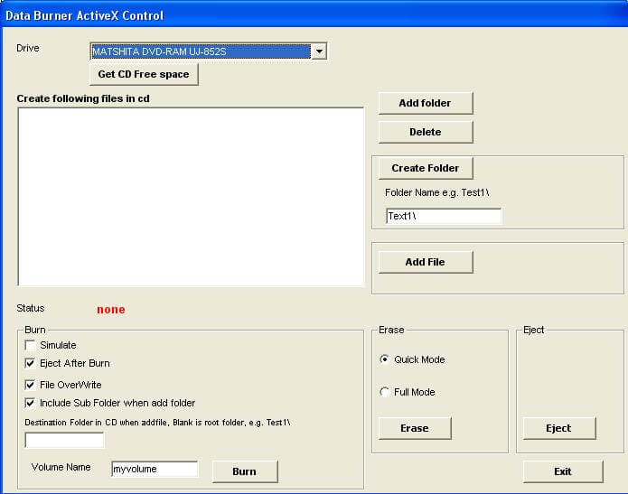Disable Include Sub Folder when add folder
628x494 pixels.
[31, 403]
